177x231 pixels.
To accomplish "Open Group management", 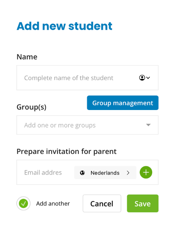I will tap(122, 103).
